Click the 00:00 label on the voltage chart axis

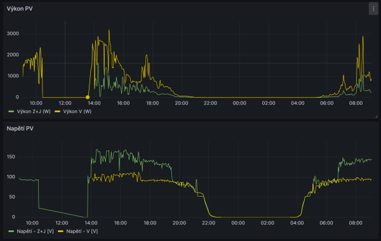pyautogui.click(x=238, y=223)
